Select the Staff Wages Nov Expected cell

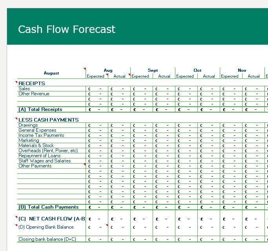coord(231,161)
